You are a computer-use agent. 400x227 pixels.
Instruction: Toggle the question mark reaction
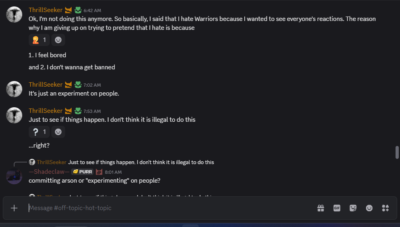40,132
